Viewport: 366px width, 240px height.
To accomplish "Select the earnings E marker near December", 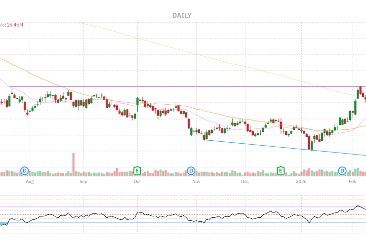I will click(281, 171).
